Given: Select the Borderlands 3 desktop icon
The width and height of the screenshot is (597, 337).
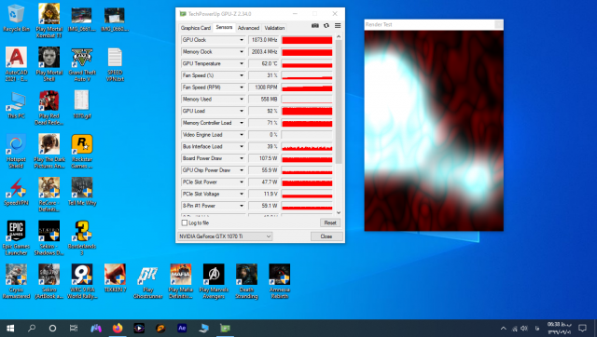Looking at the screenshot, I should (82, 237).
